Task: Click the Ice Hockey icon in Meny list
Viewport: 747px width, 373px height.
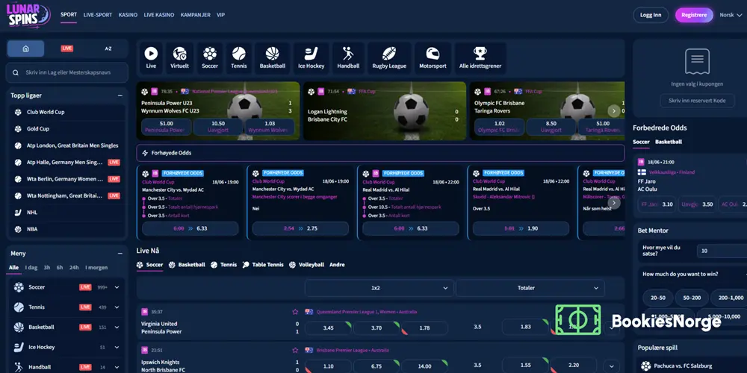Action: click(x=19, y=348)
